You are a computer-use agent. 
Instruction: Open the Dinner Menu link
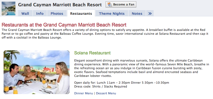(x=84, y=93)
